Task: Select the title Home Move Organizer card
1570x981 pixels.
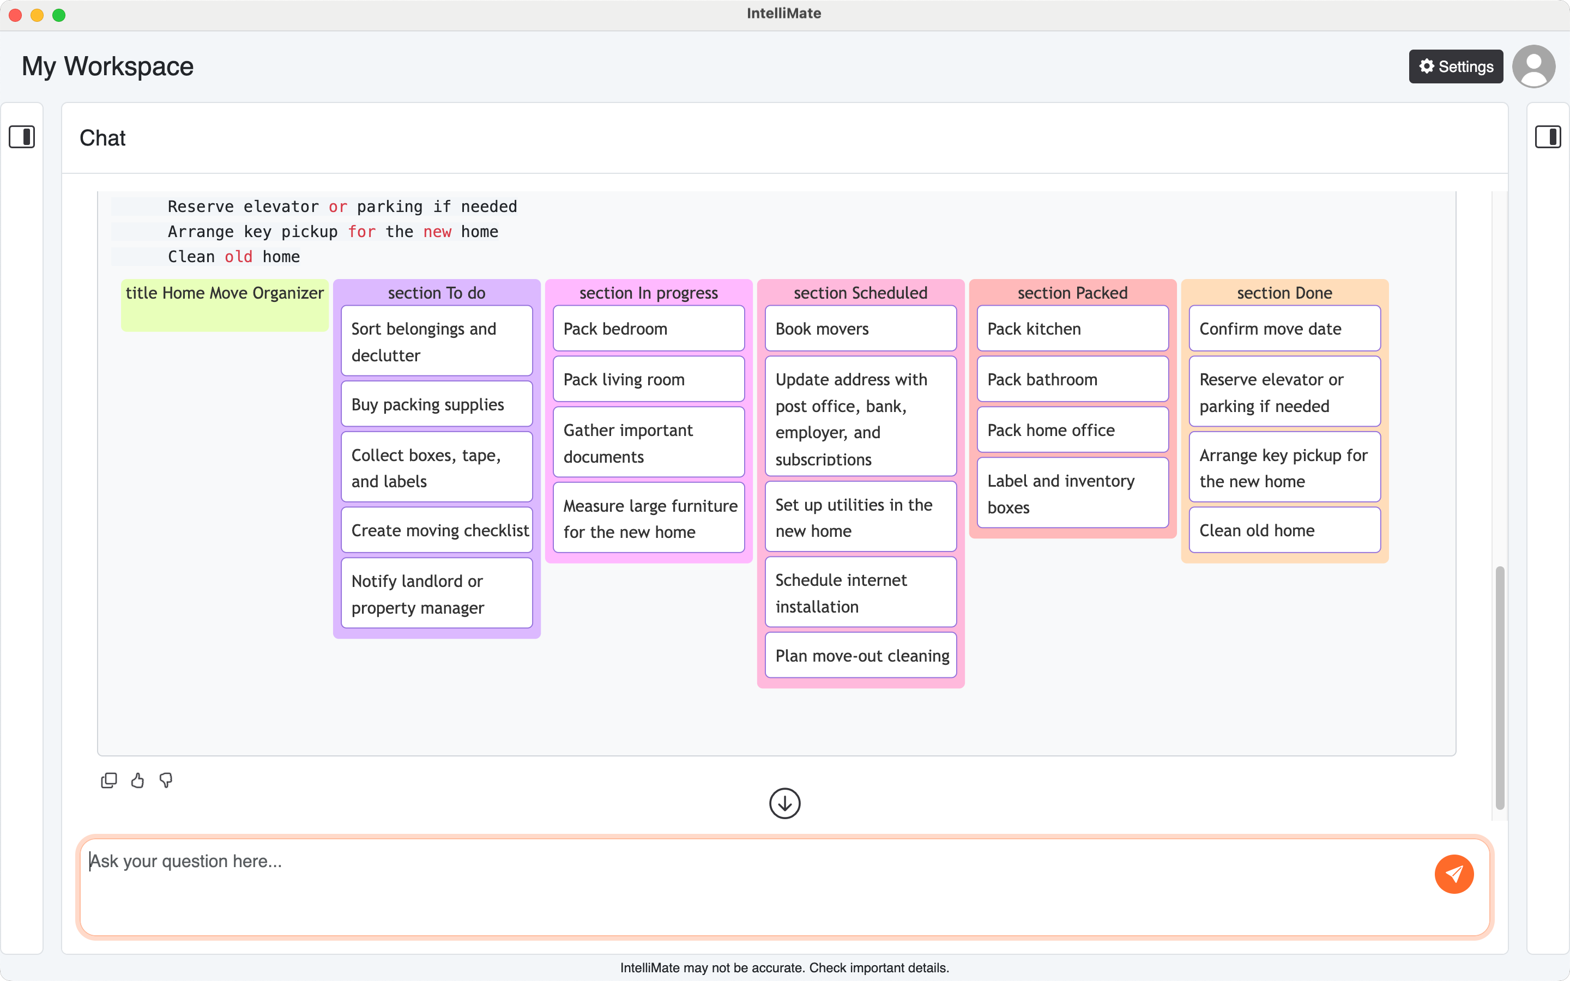Action: [225, 305]
